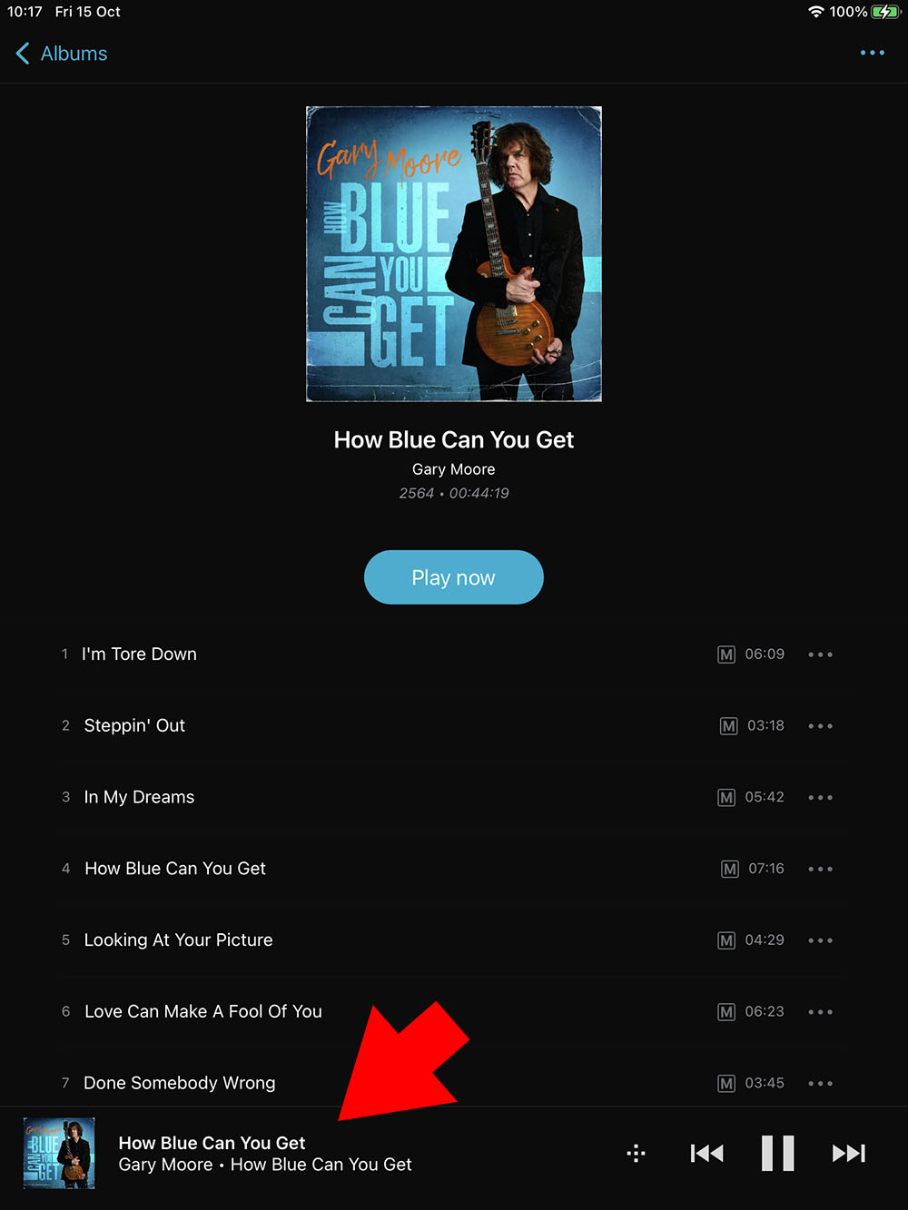
Task: Open more options for Steppin' Out
Action: 820,726
